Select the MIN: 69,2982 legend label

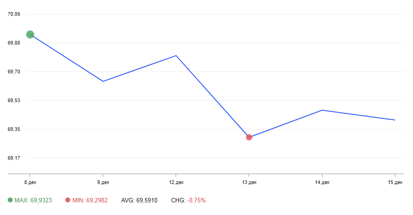[90, 200]
